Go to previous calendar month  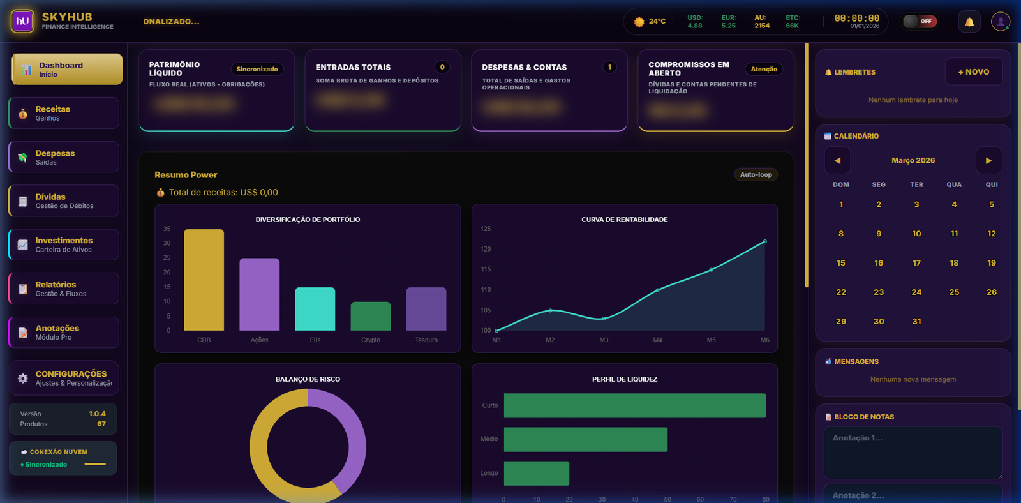[837, 161]
